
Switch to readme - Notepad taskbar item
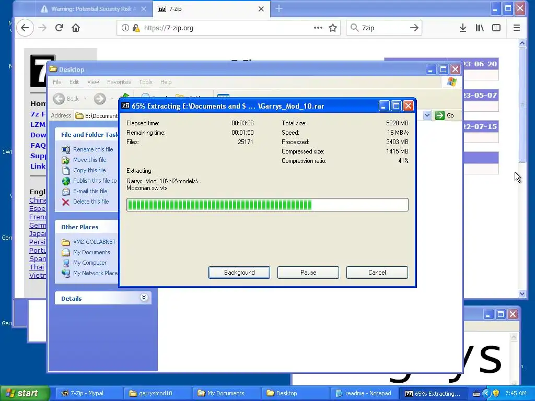[x=364, y=393]
